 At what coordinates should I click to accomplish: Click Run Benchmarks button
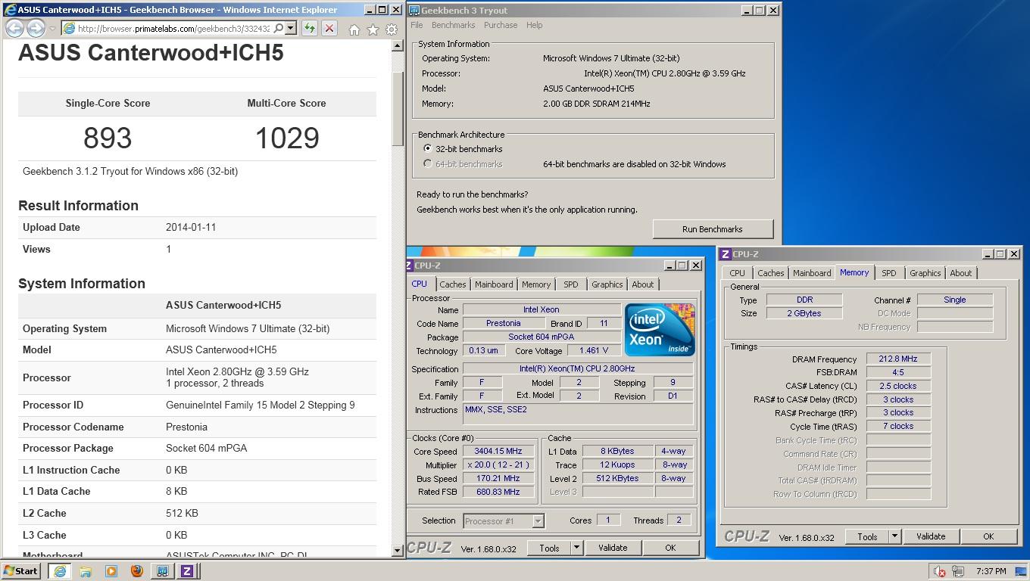click(713, 229)
